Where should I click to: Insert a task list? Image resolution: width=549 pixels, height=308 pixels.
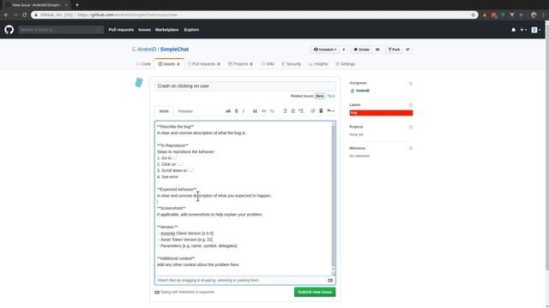pyautogui.click(x=301, y=111)
